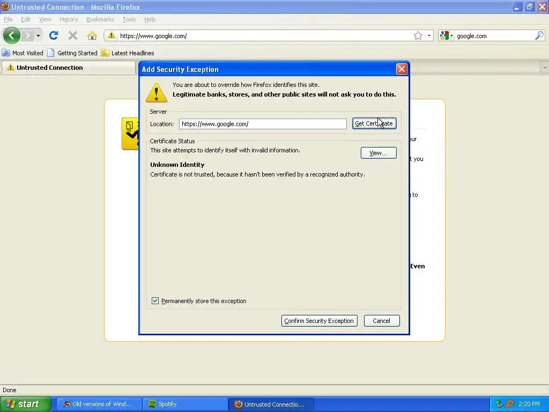Image resolution: width=549 pixels, height=412 pixels.
Task: Switch to Spotify in the taskbar
Action: (185, 404)
